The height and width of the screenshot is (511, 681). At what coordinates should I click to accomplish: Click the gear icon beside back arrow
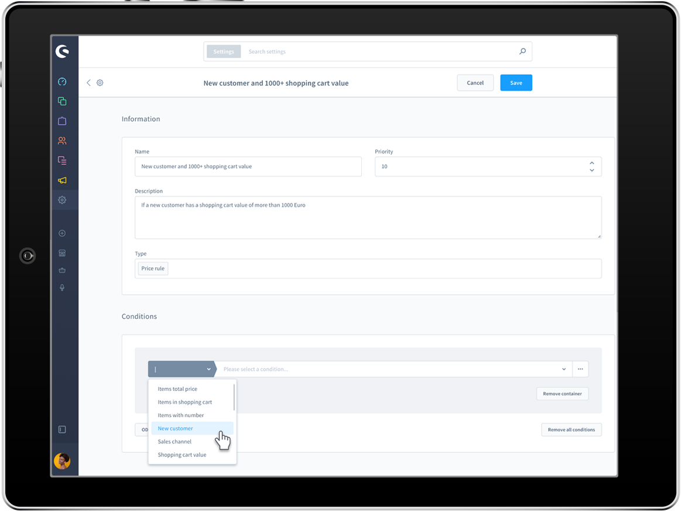tap(100, 83)
